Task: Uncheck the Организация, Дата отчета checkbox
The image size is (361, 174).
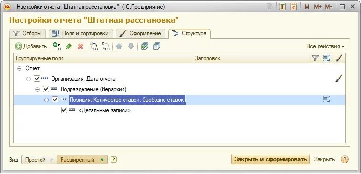Action: pyautogui.click(x=37, y=79)
